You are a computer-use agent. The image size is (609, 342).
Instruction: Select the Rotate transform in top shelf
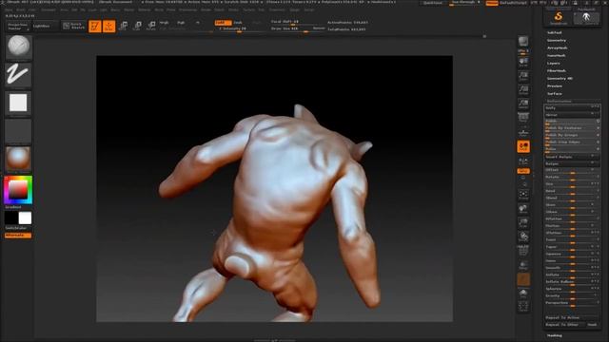pyautogui.click(x=151, y=26)
